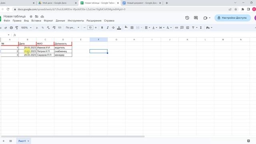Screen dimensions: 256x144
Task: Move document using folder icon
Action: pos(36,16)
